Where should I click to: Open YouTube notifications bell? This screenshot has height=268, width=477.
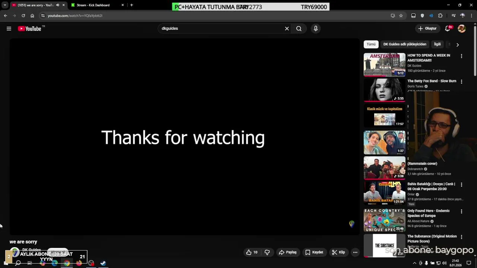point(448,29)
